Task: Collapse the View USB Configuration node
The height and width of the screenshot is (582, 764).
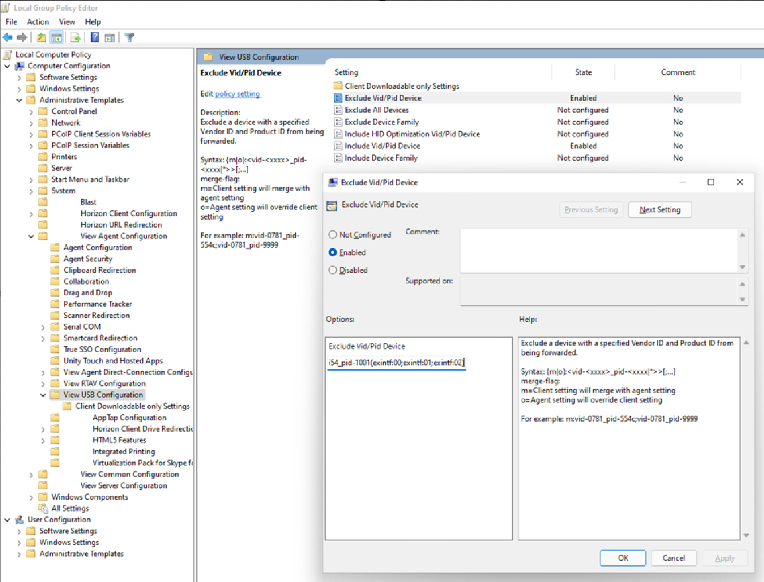Action: click(43, 394)
